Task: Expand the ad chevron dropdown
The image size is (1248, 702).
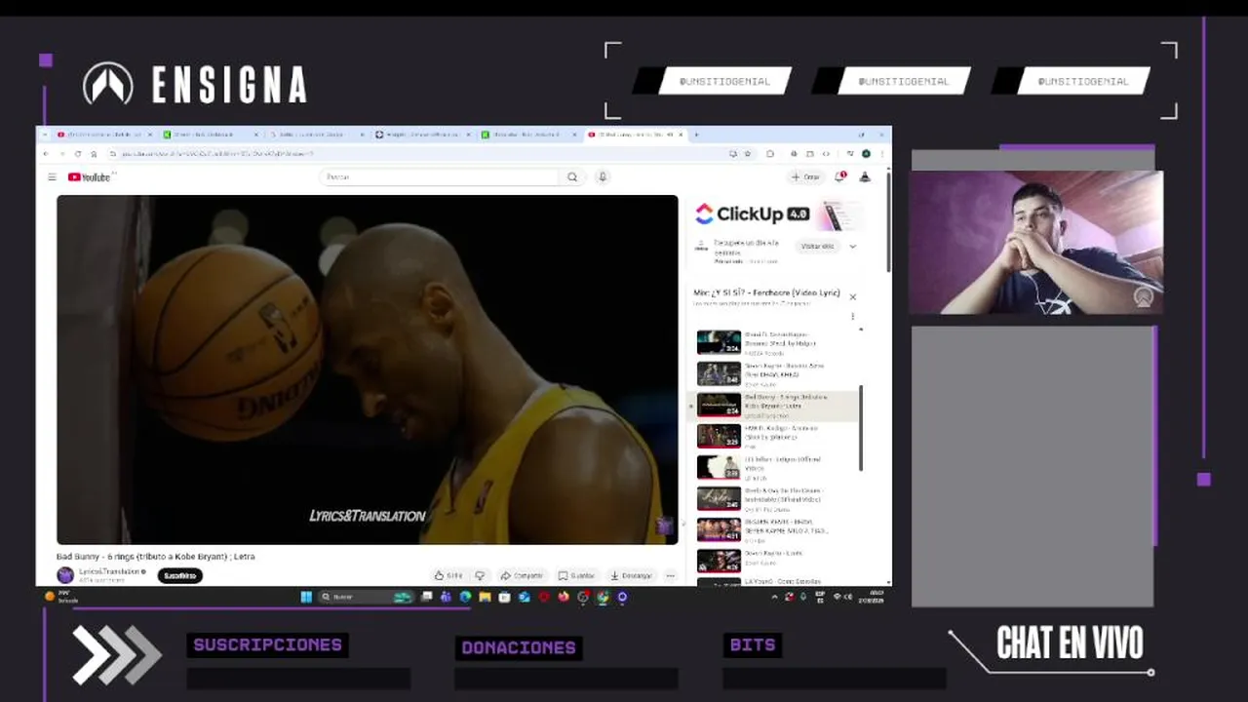Action: (x=852, y=247)
